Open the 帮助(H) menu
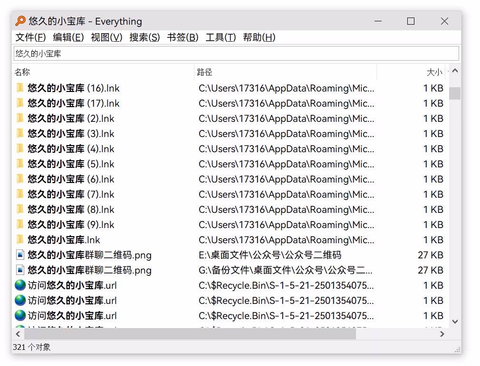Viewport: 480px width, 366px height. click(x=259, y=37)
